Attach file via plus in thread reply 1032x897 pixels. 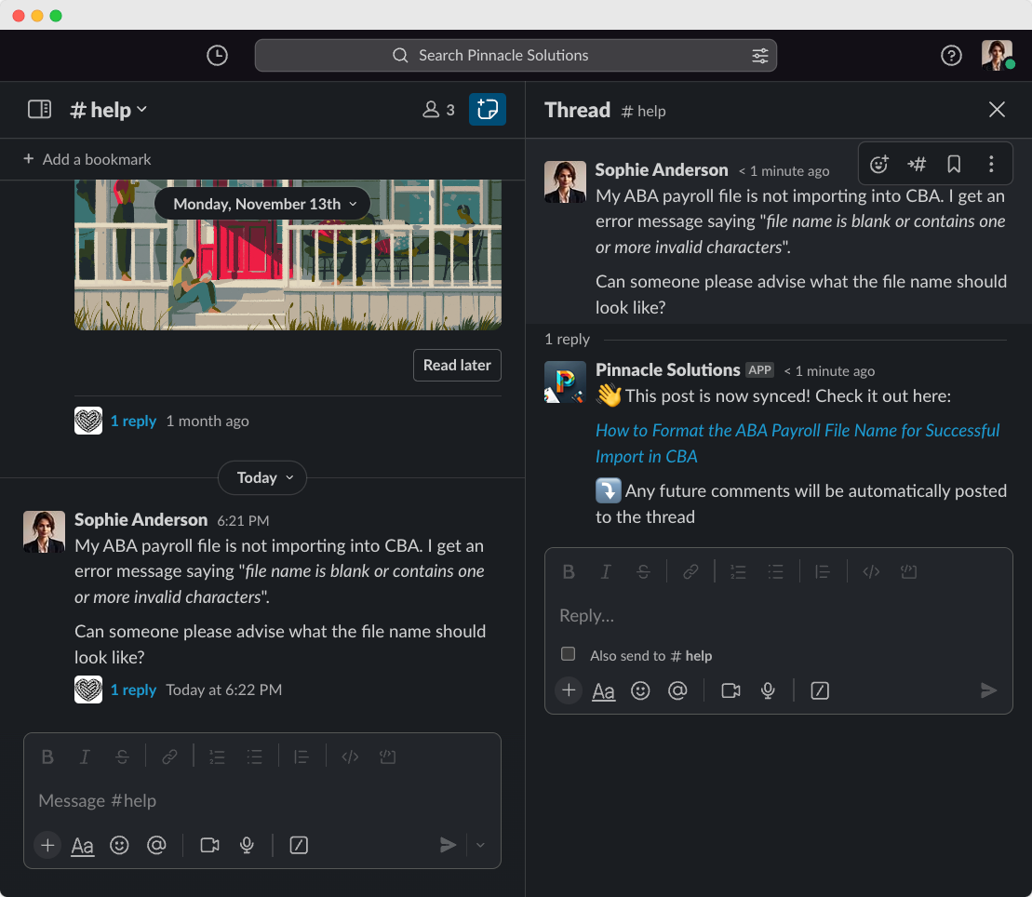pos(569,690)
